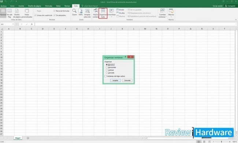Switch to Normal view in the status bar

tap(199, 142)
